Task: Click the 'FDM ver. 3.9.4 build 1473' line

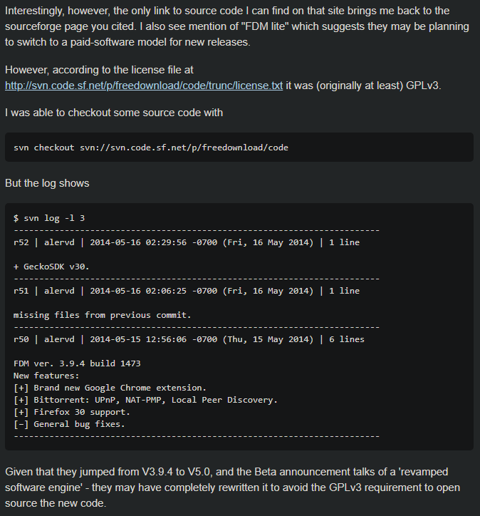Action: point(77,363)
